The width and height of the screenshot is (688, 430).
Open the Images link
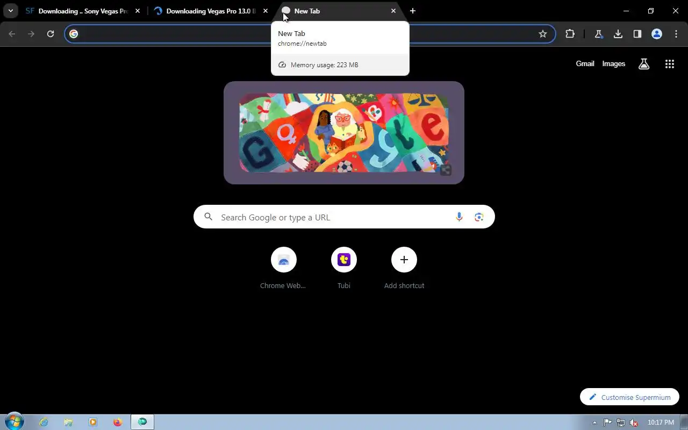point(613,63)
